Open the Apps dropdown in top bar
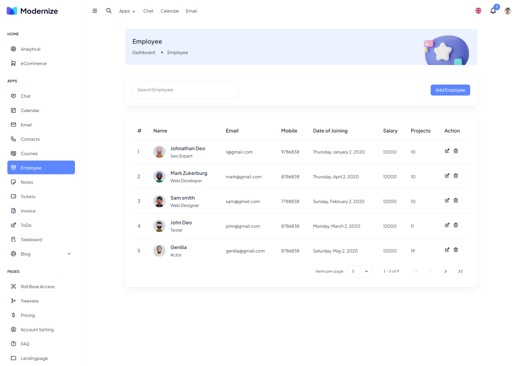This screenshot has height=366, width=520. tap(127, 11)
